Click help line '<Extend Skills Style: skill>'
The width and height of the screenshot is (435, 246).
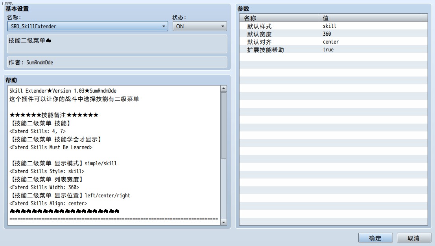(x=47, y=171)
